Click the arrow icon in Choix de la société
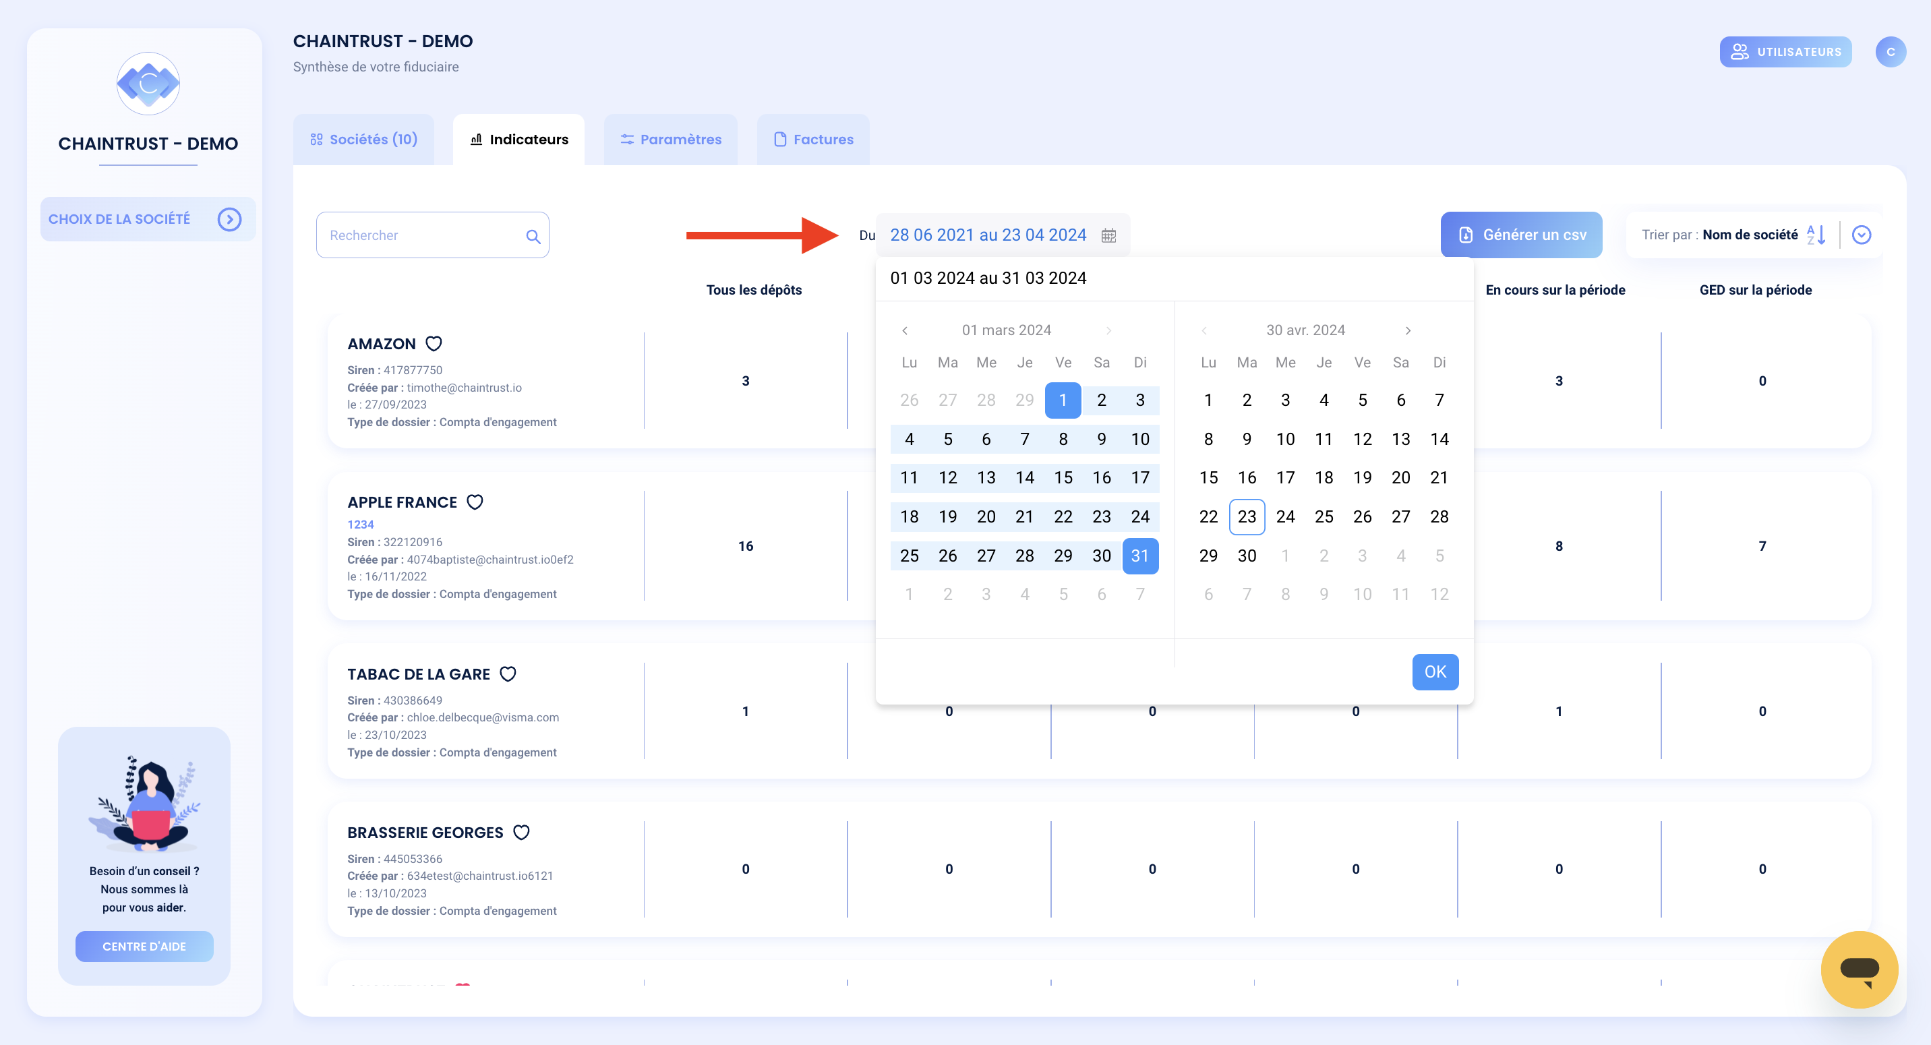The width and height of the screenshot is (1931, 1045). [229, 219]
